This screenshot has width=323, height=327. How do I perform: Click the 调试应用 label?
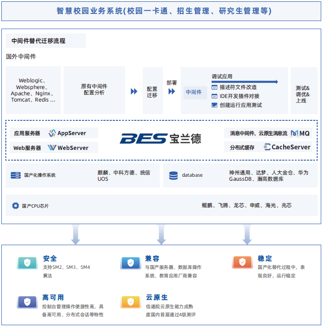click(222, 76)
